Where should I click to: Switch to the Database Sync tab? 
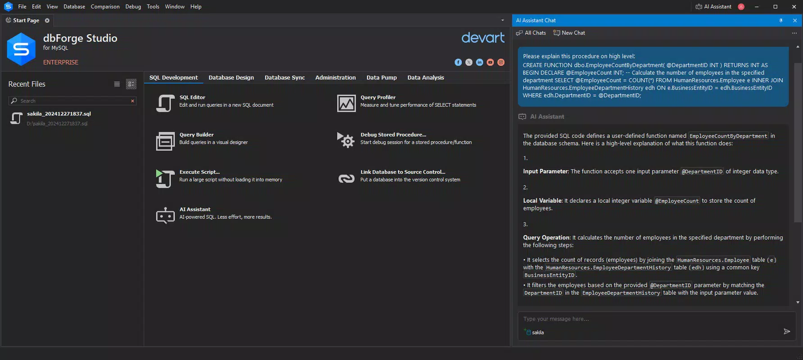tap(285, 77)
